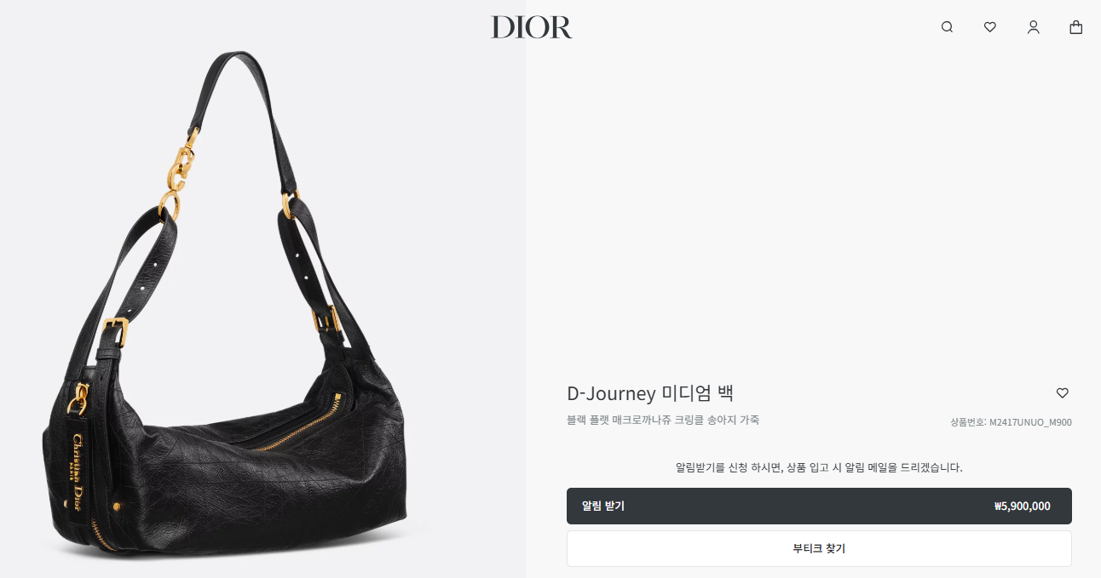The image size is (1101, 578).
Task: Click the ₩5,900,000 price label
Action: point(1022,506)
